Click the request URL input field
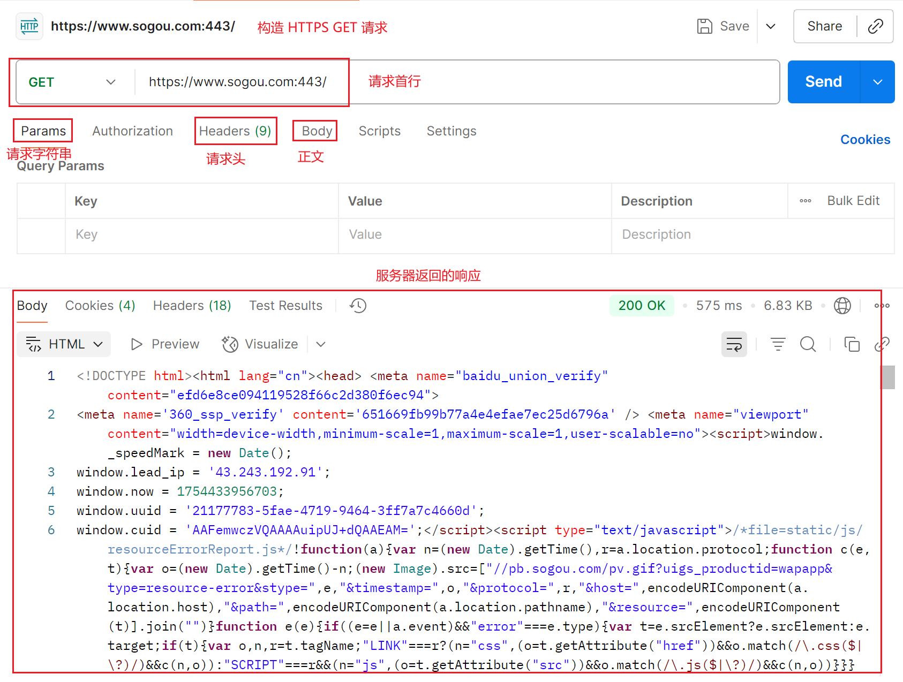This screenshot has height=682, width=903. coord(456,82)
